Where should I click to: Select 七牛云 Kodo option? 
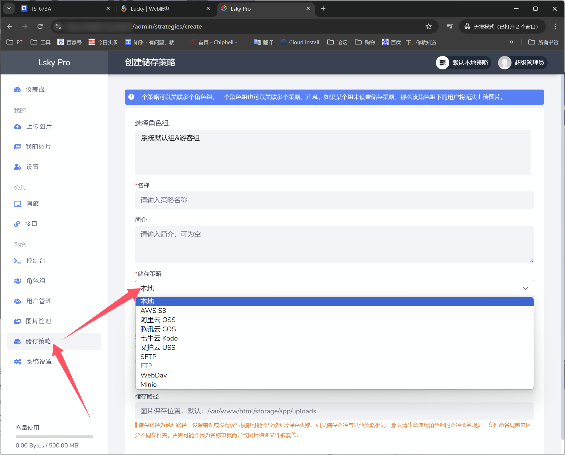pos(334,338)
